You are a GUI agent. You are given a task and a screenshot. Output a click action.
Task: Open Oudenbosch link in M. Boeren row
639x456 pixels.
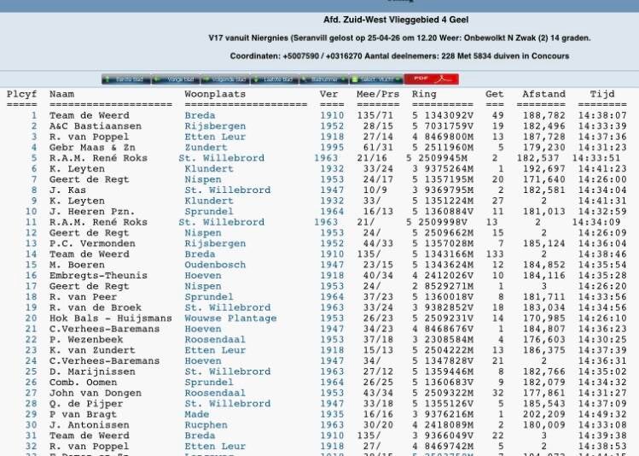pos(215,265)
